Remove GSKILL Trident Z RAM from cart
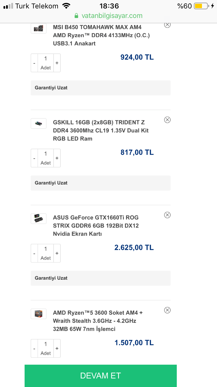This screenshot has width=217, height=387. [x=167, y=120]
